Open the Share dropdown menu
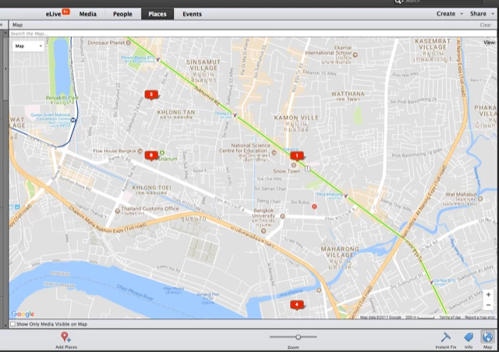Image resolution: width=499 pixels, height=352 pixels. click(x=482, y=14)
